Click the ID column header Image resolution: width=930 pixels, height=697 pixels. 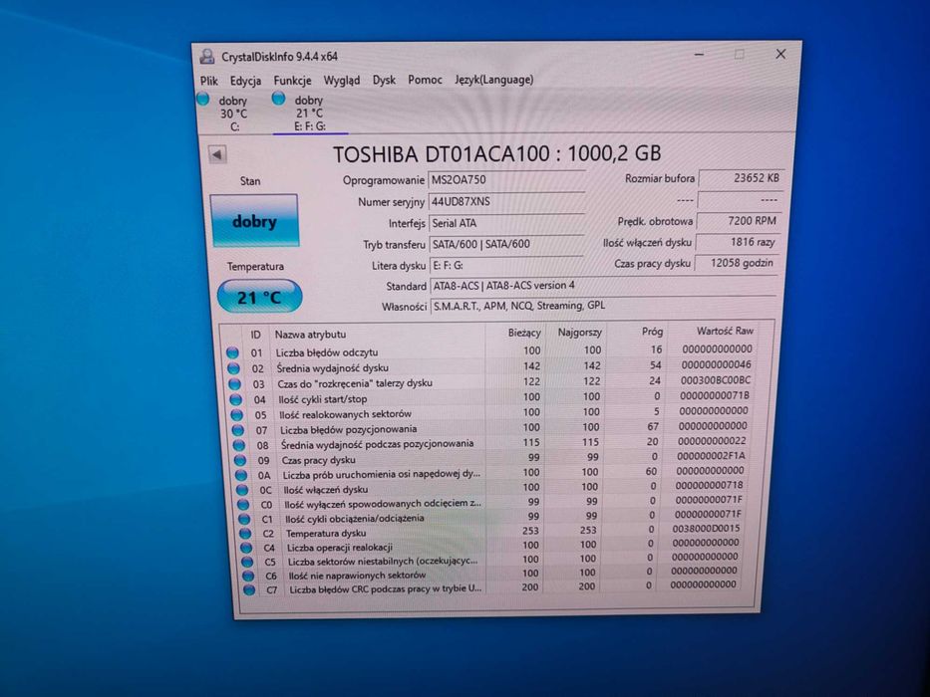pyautogui.click(x=255, y=335)
